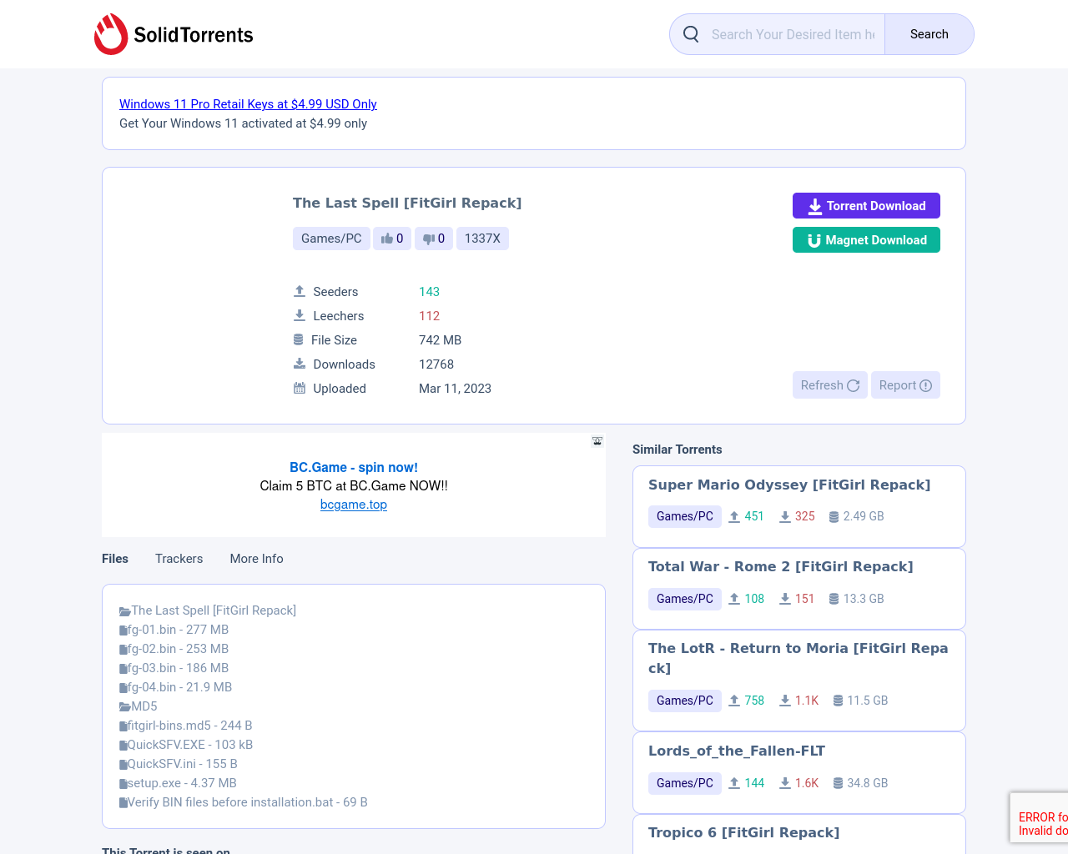The image size is (1068, 854).
Task: Open The LotR - Return to Moria torrent
Action: point(798,658)
